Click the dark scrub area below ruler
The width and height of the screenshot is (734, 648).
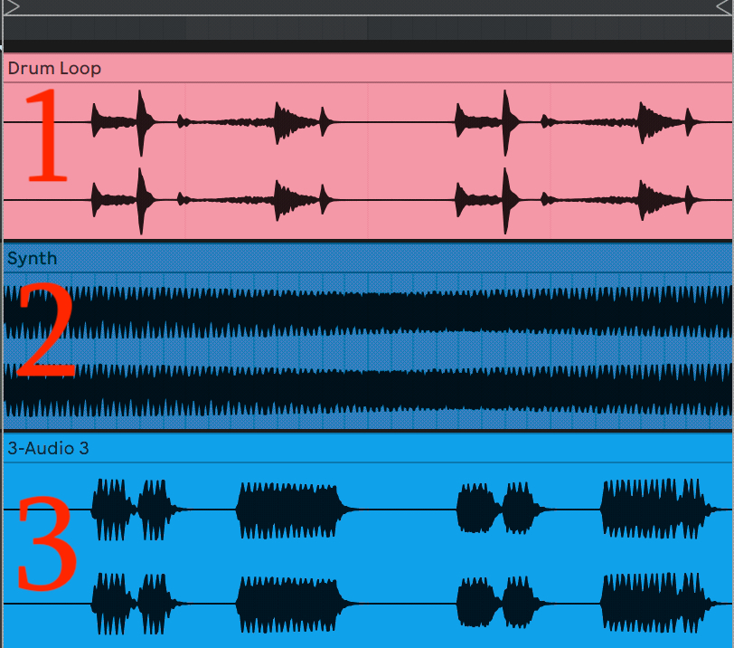[362, 45]
